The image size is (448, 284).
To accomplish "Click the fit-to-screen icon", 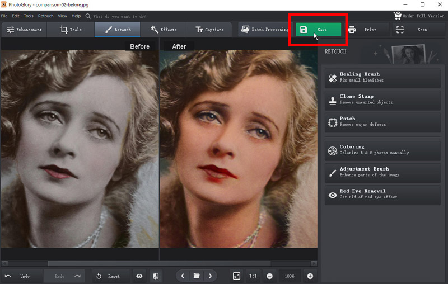I will point(236,276).
